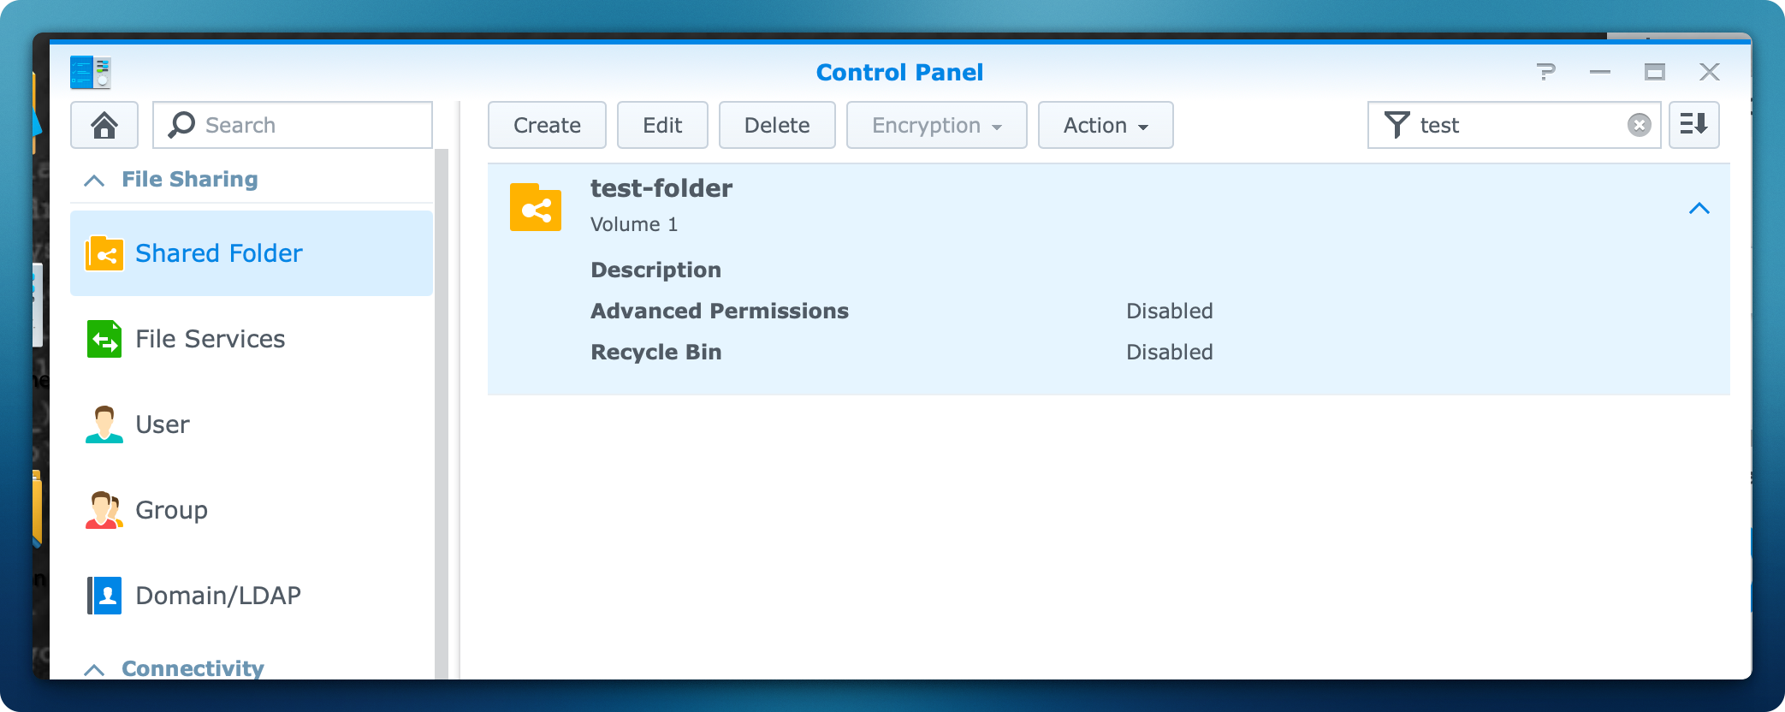This screenshot has width=1785, height=712.
Task: Click the test-folder shared folder icon
Action: 536,208
